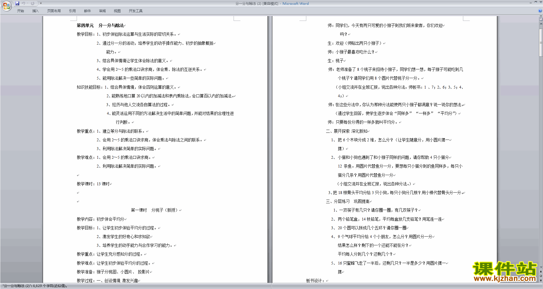Expand the Undo history dropdown arrow
This screenshot has height=289, width=543.
(x=27, y=3)
